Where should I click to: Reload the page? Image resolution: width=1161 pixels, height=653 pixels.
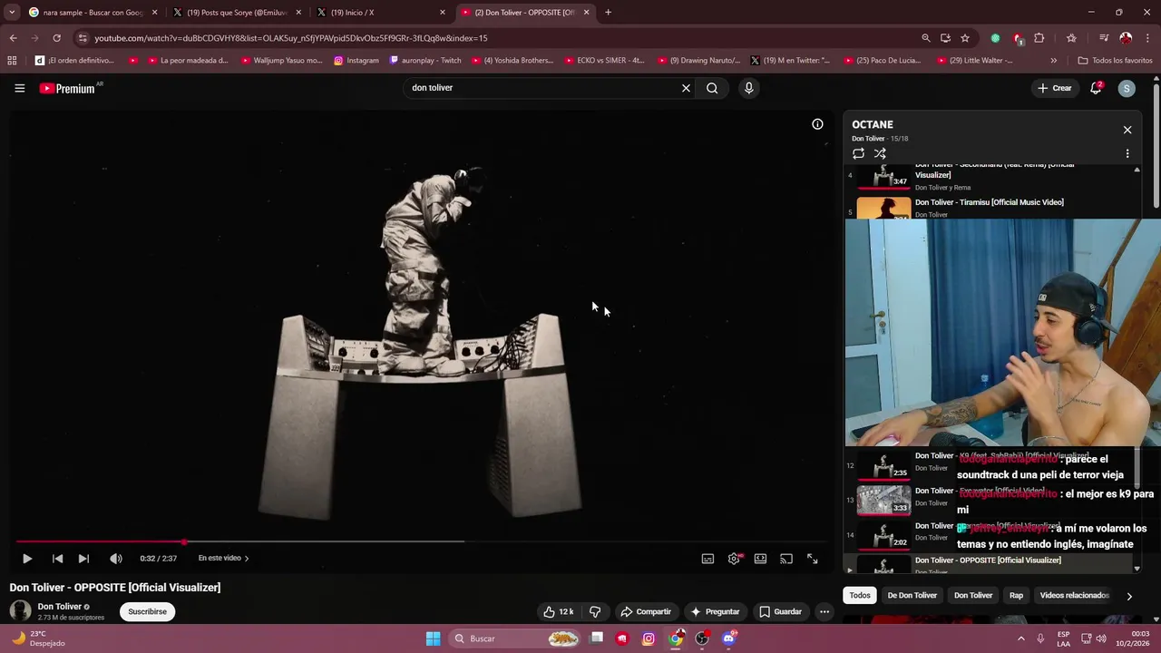pyautogui.click(x=56, y=38)
